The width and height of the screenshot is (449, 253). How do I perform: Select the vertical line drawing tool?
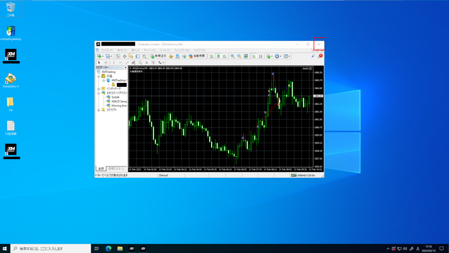point(114,63)
